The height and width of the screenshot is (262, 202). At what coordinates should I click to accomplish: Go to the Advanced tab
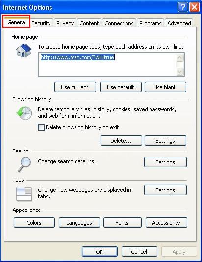[179, 23]
